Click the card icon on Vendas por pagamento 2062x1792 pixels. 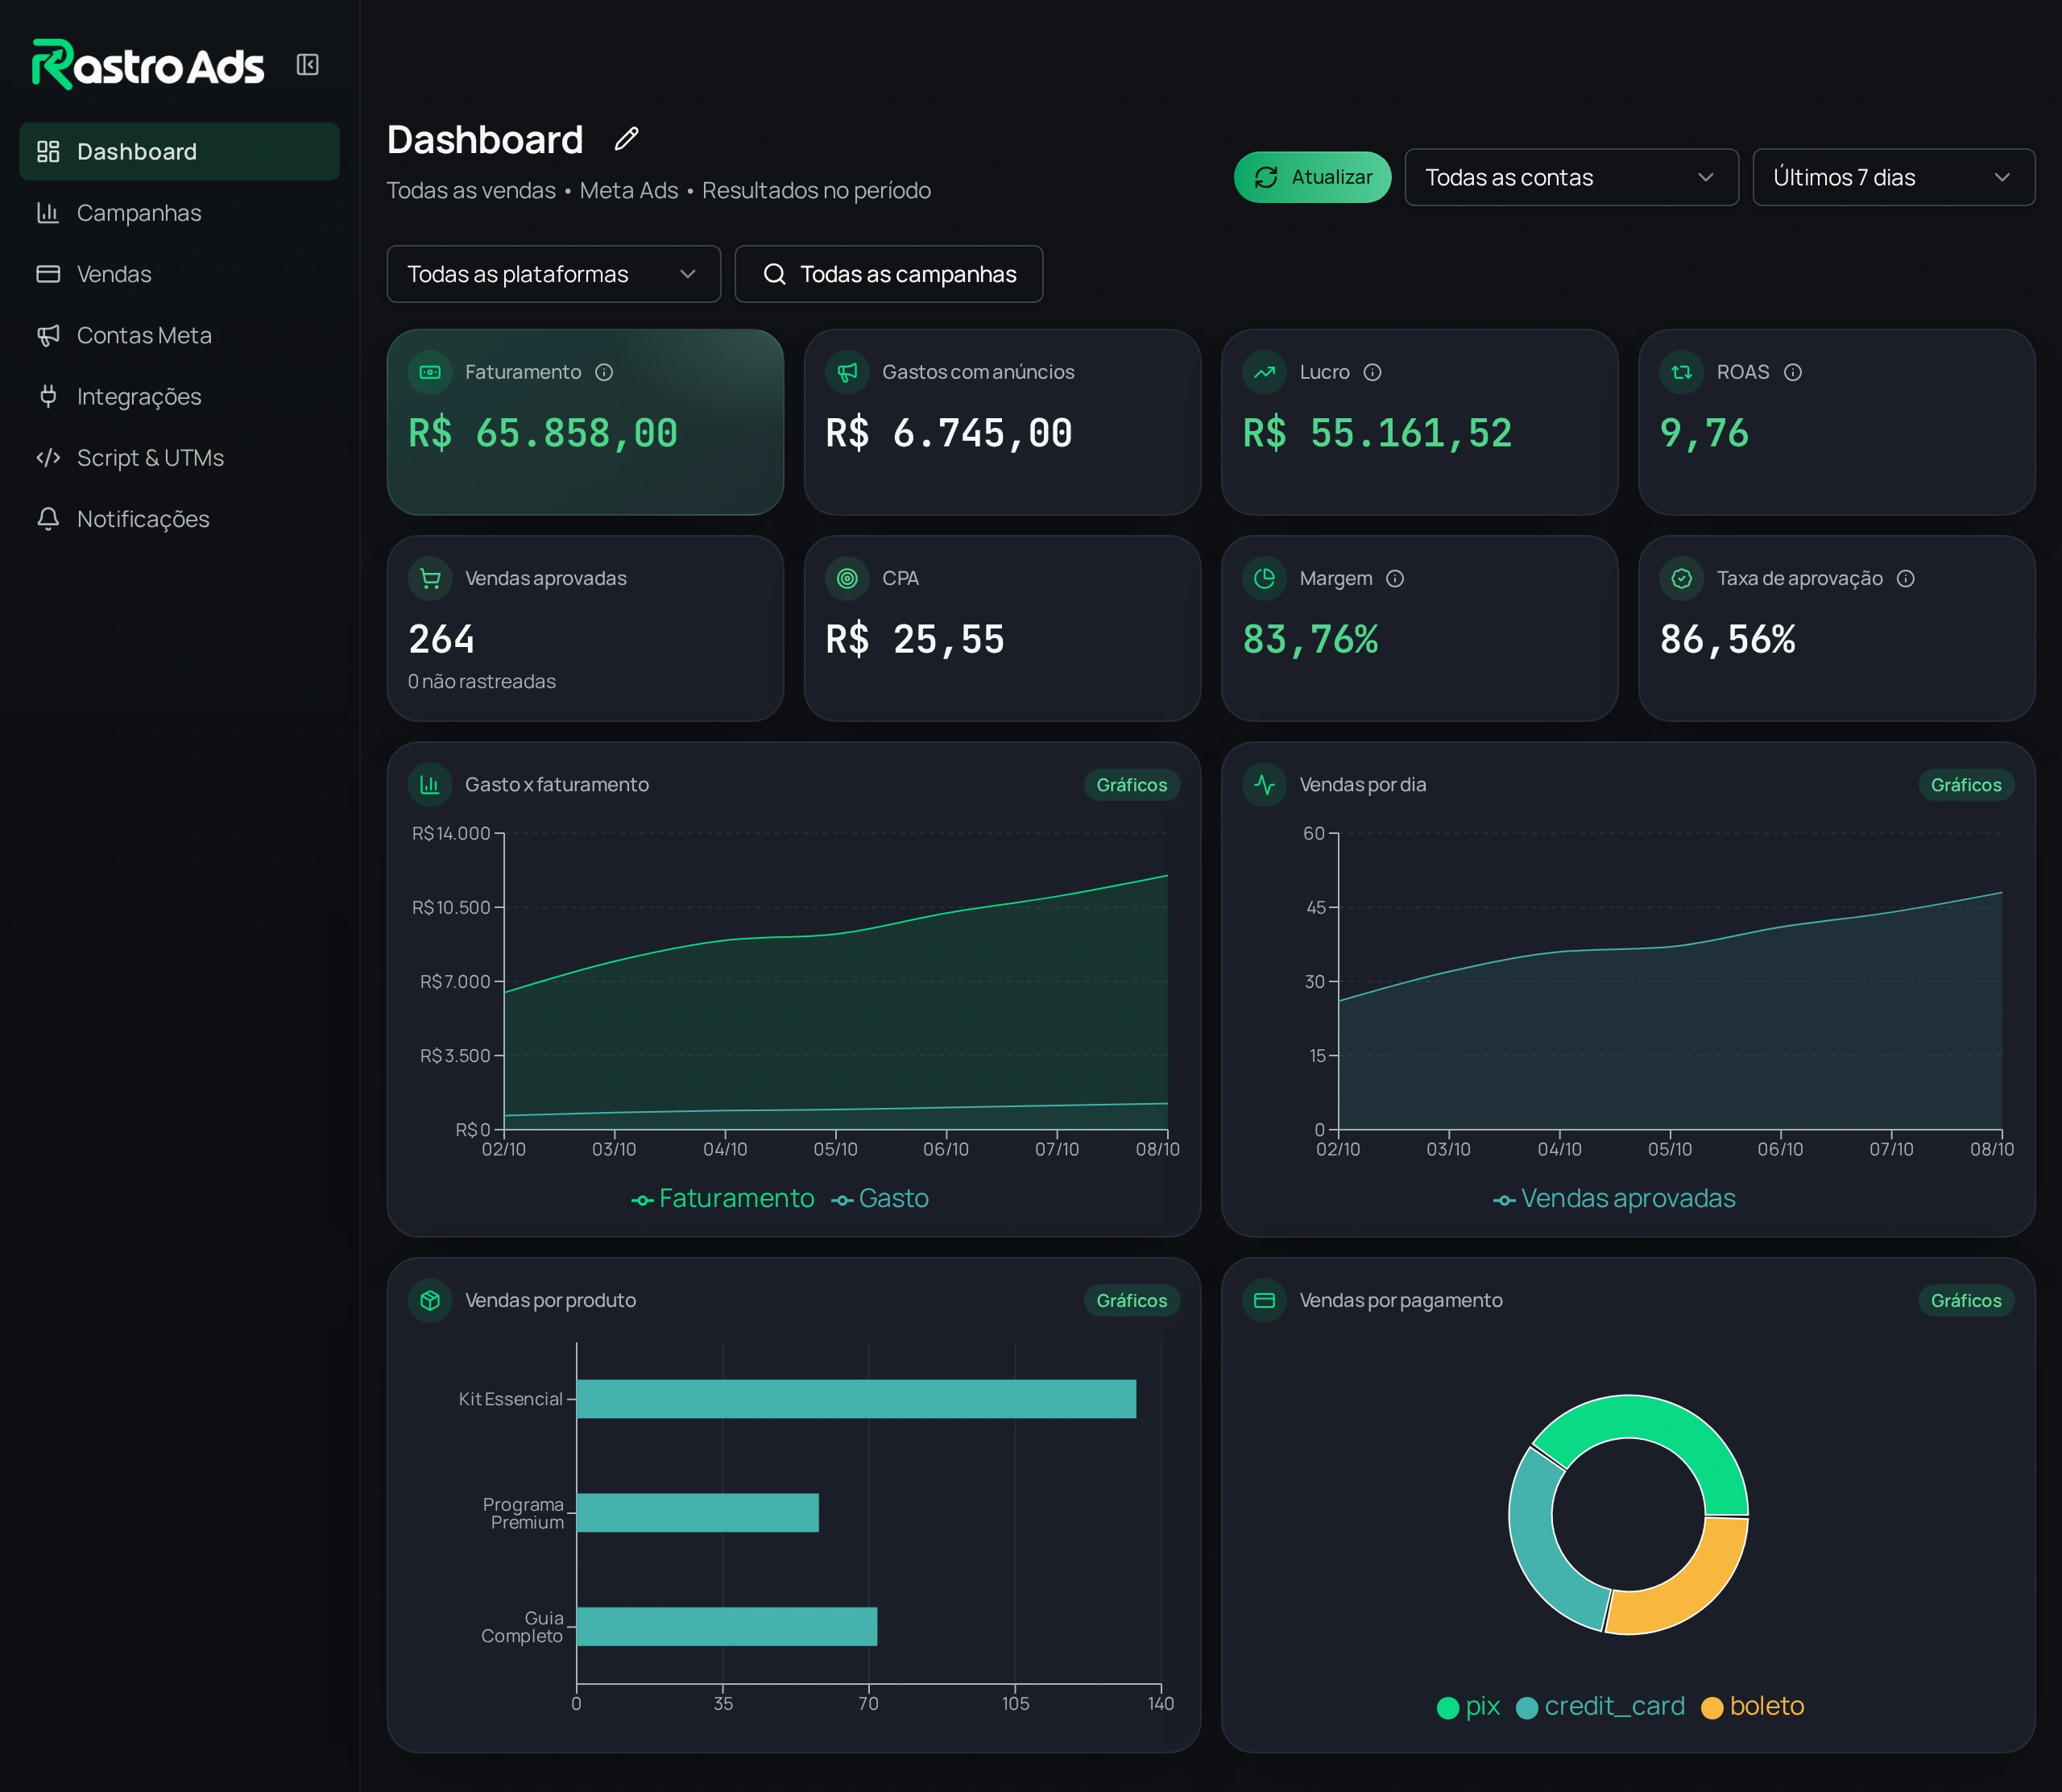click(x=1265, y=1300)
